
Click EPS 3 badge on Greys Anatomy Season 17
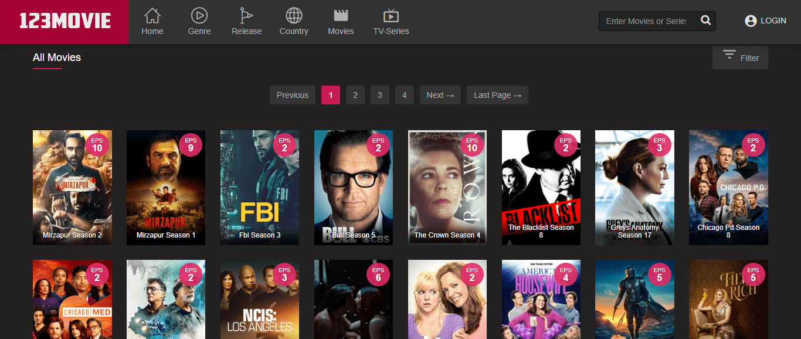pyautogui.click(x=660, y=145)
